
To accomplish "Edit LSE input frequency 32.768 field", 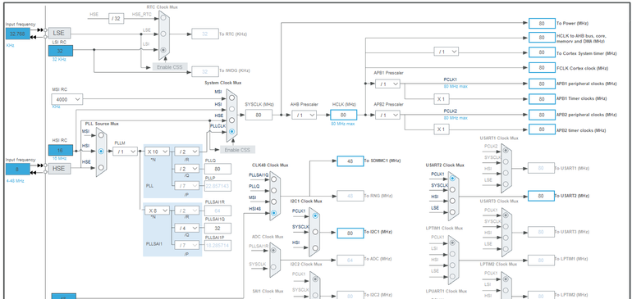I will [18, 34].
